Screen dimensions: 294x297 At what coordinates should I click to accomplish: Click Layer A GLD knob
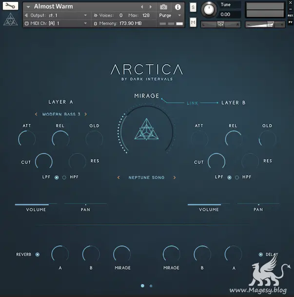pos(95,139)
